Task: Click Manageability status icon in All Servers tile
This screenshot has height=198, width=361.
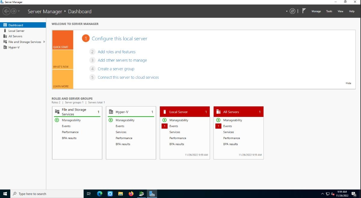Action: (218, 120)
